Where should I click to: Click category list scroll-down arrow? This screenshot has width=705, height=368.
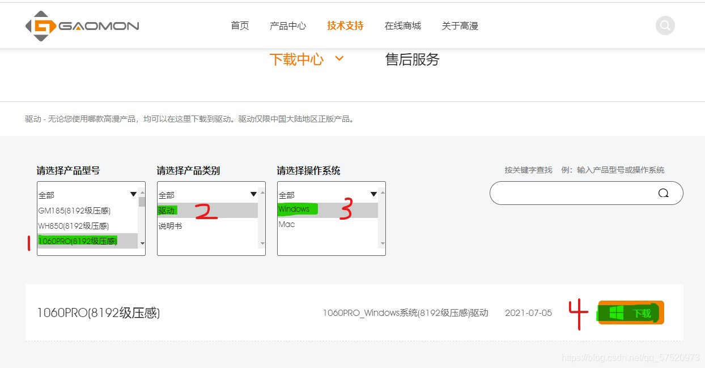(262, 243)
